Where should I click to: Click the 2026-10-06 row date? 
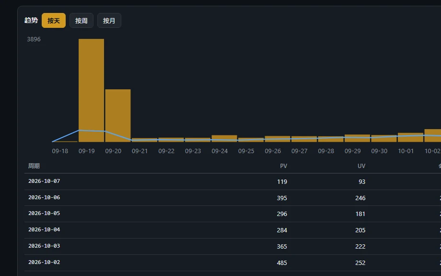click(x=44, y=197)
